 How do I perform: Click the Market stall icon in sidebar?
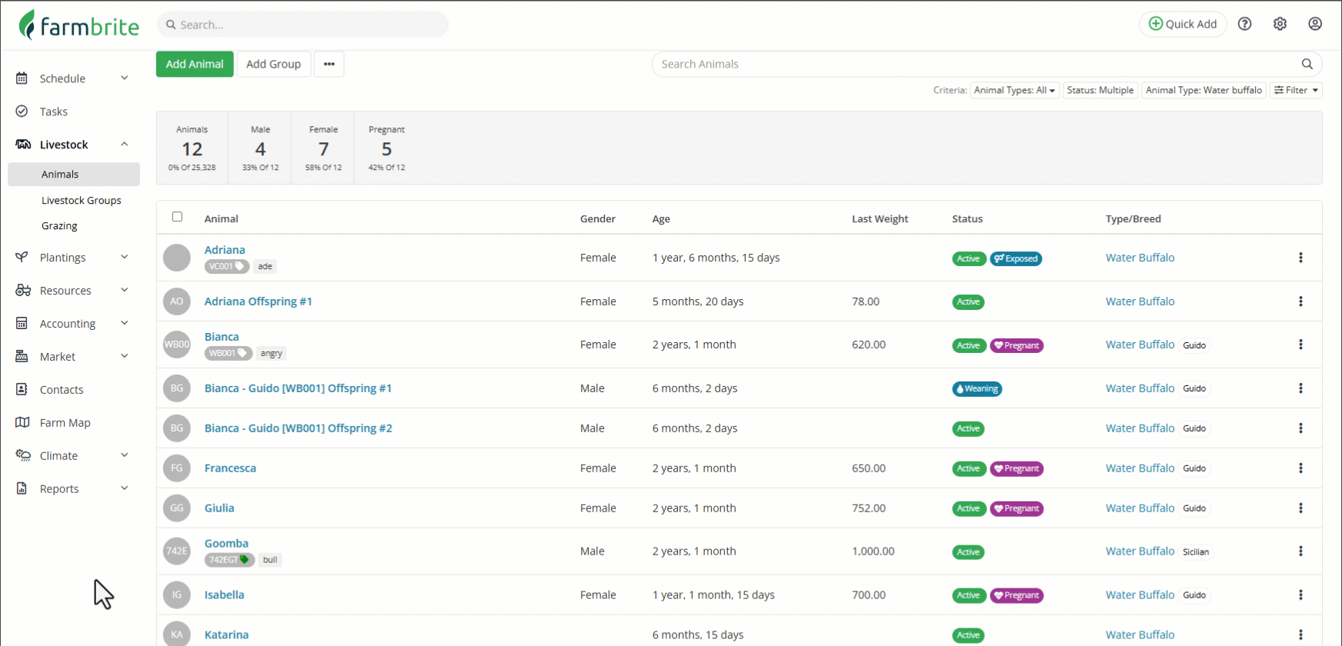pyautogui.click(x=22, y=357)
